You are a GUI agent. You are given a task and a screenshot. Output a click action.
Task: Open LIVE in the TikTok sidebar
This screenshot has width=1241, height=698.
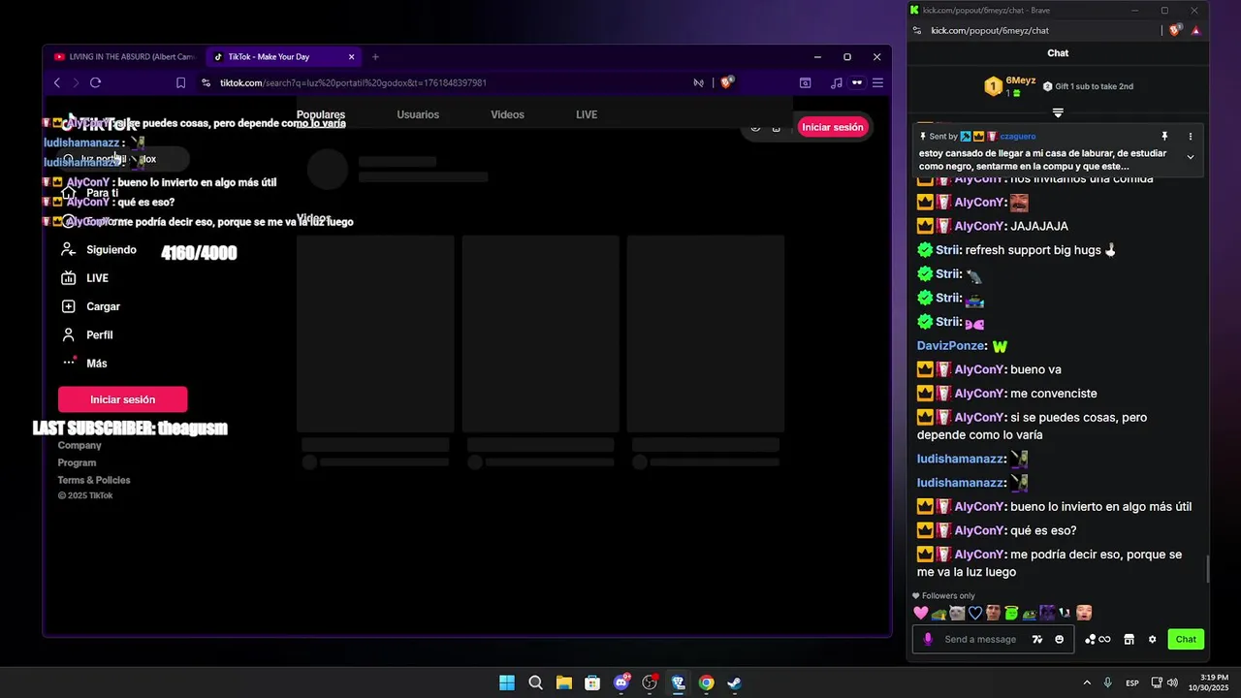[x=85, y=278]
